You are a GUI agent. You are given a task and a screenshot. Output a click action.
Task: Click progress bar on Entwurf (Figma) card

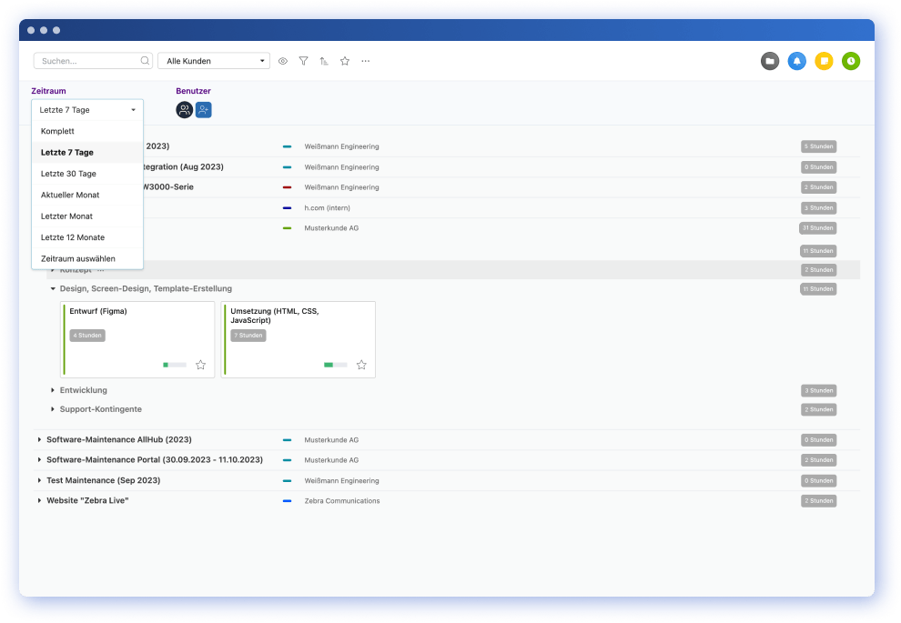[175, 366]
